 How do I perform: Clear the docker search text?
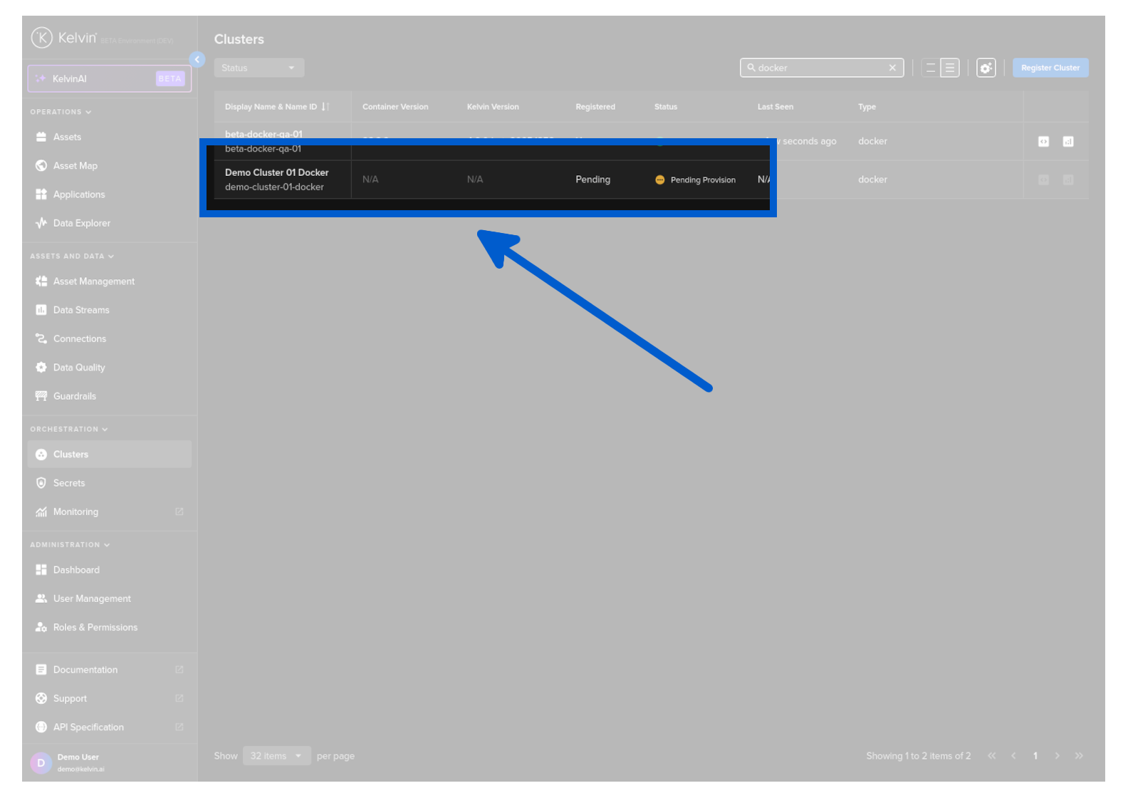pyautogui.click(x=892, y=68)
